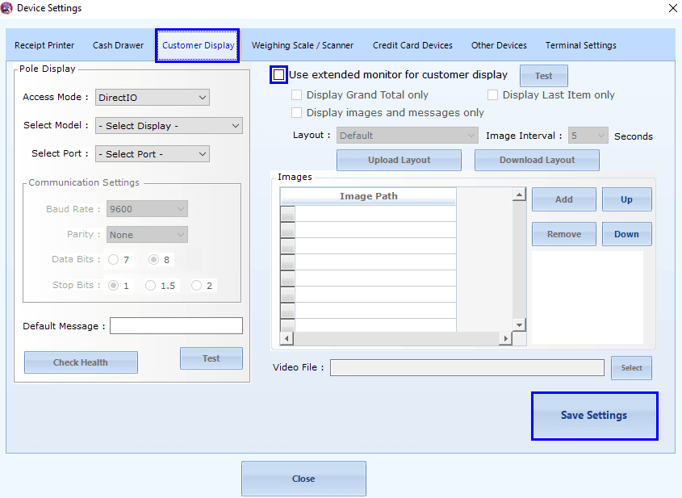Go to the Credit Card Devices tab

tap(412, 45)
